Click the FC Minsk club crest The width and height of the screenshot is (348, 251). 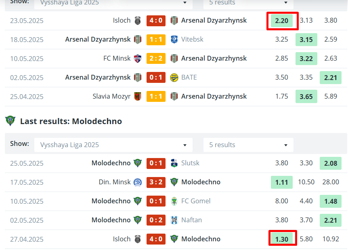click(138, 59)
